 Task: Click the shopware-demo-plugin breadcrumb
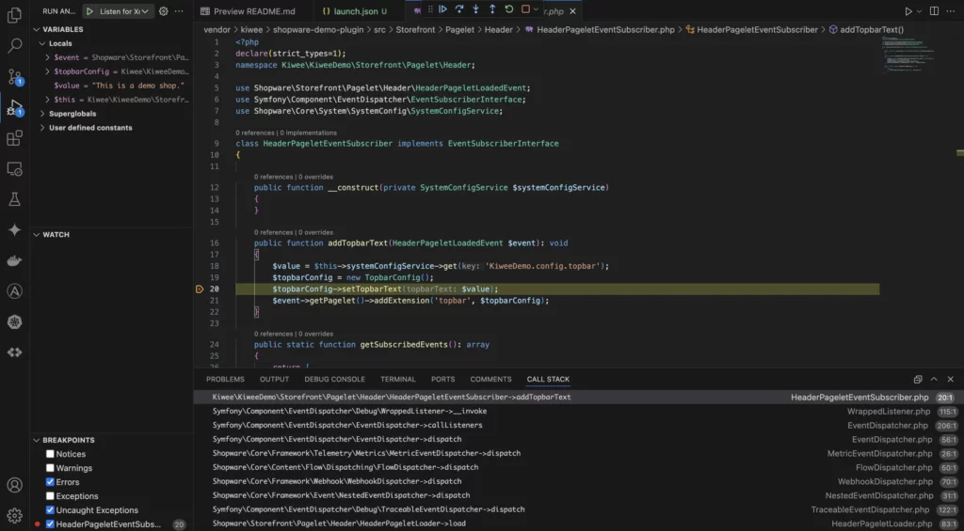[318, 29]
